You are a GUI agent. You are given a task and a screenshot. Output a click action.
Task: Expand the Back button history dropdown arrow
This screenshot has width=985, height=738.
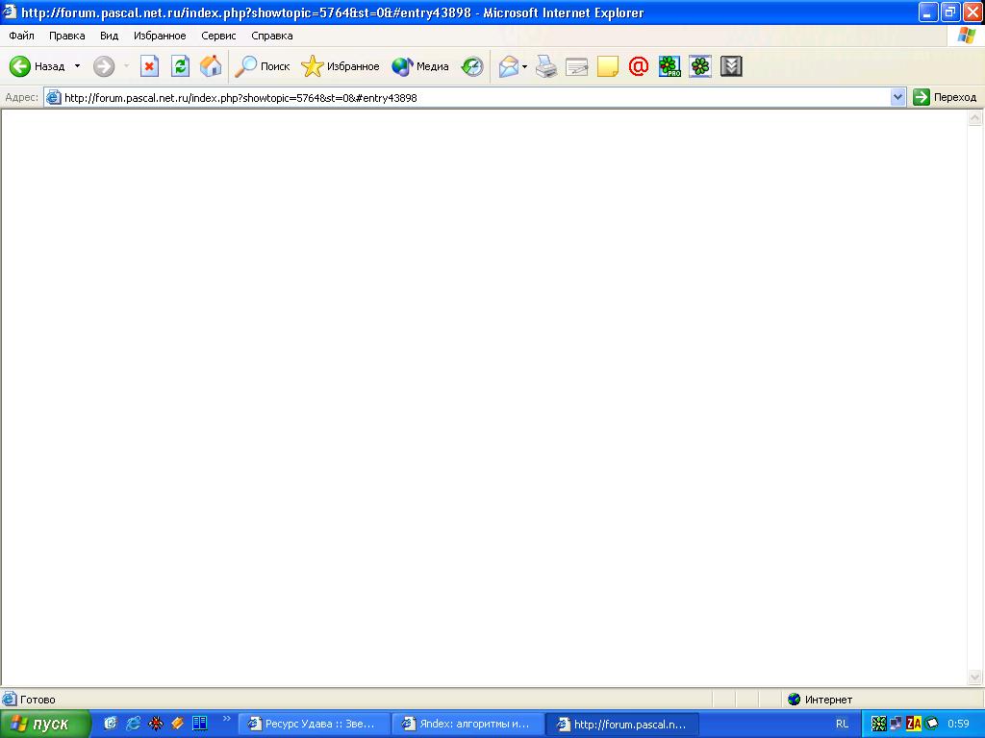point(78,66)
